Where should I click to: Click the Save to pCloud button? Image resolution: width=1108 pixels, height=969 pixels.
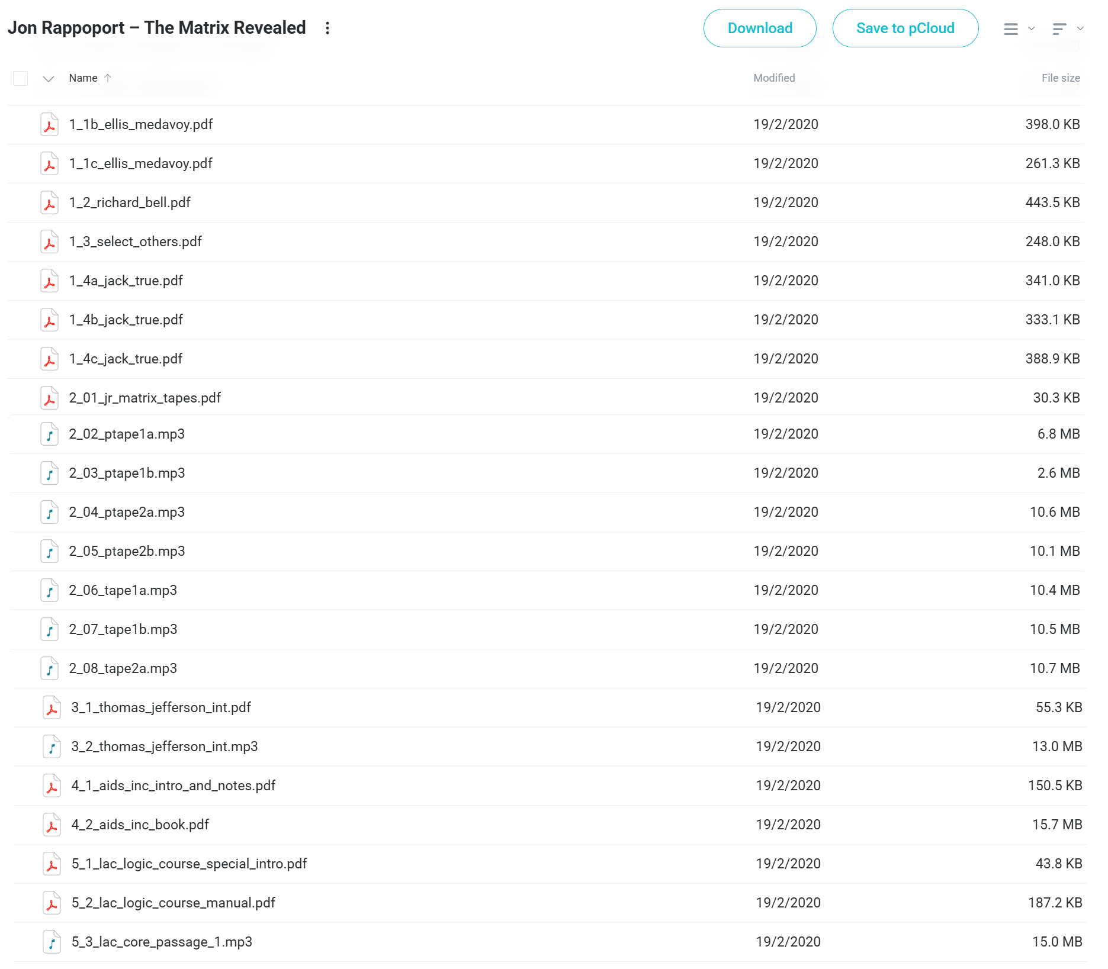point(905,28)
